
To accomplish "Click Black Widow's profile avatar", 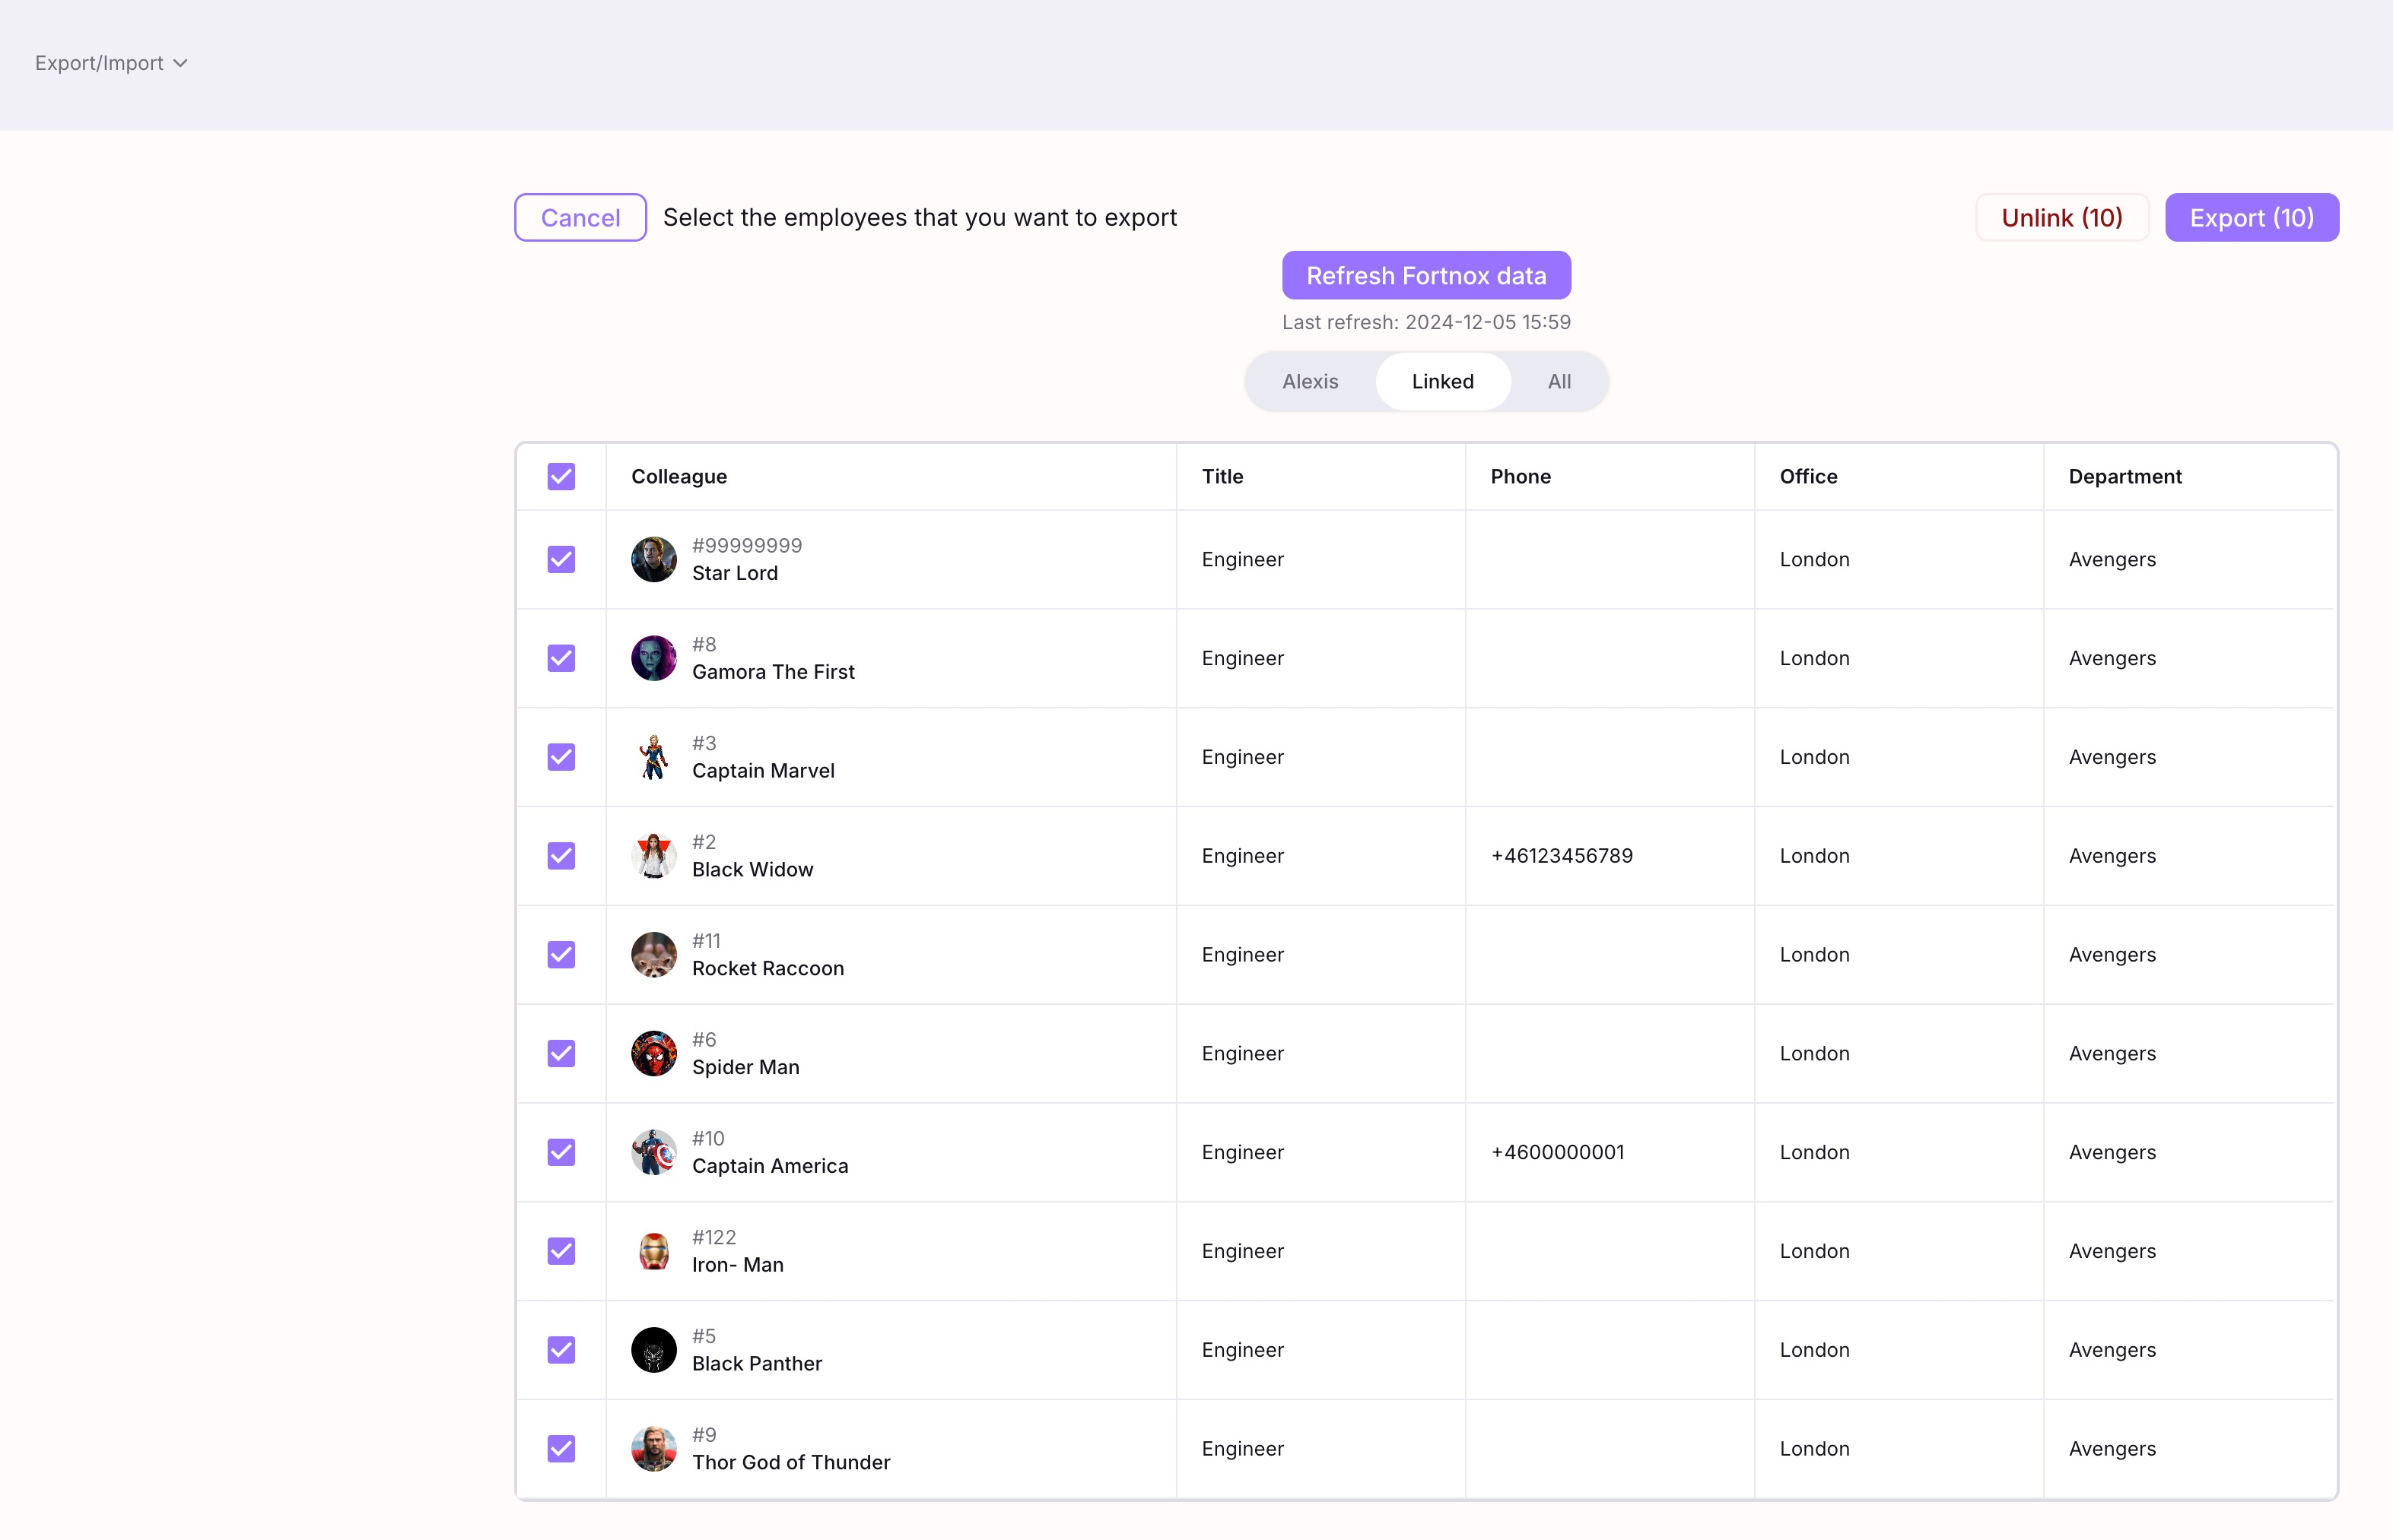I will [x=653, y=856].
